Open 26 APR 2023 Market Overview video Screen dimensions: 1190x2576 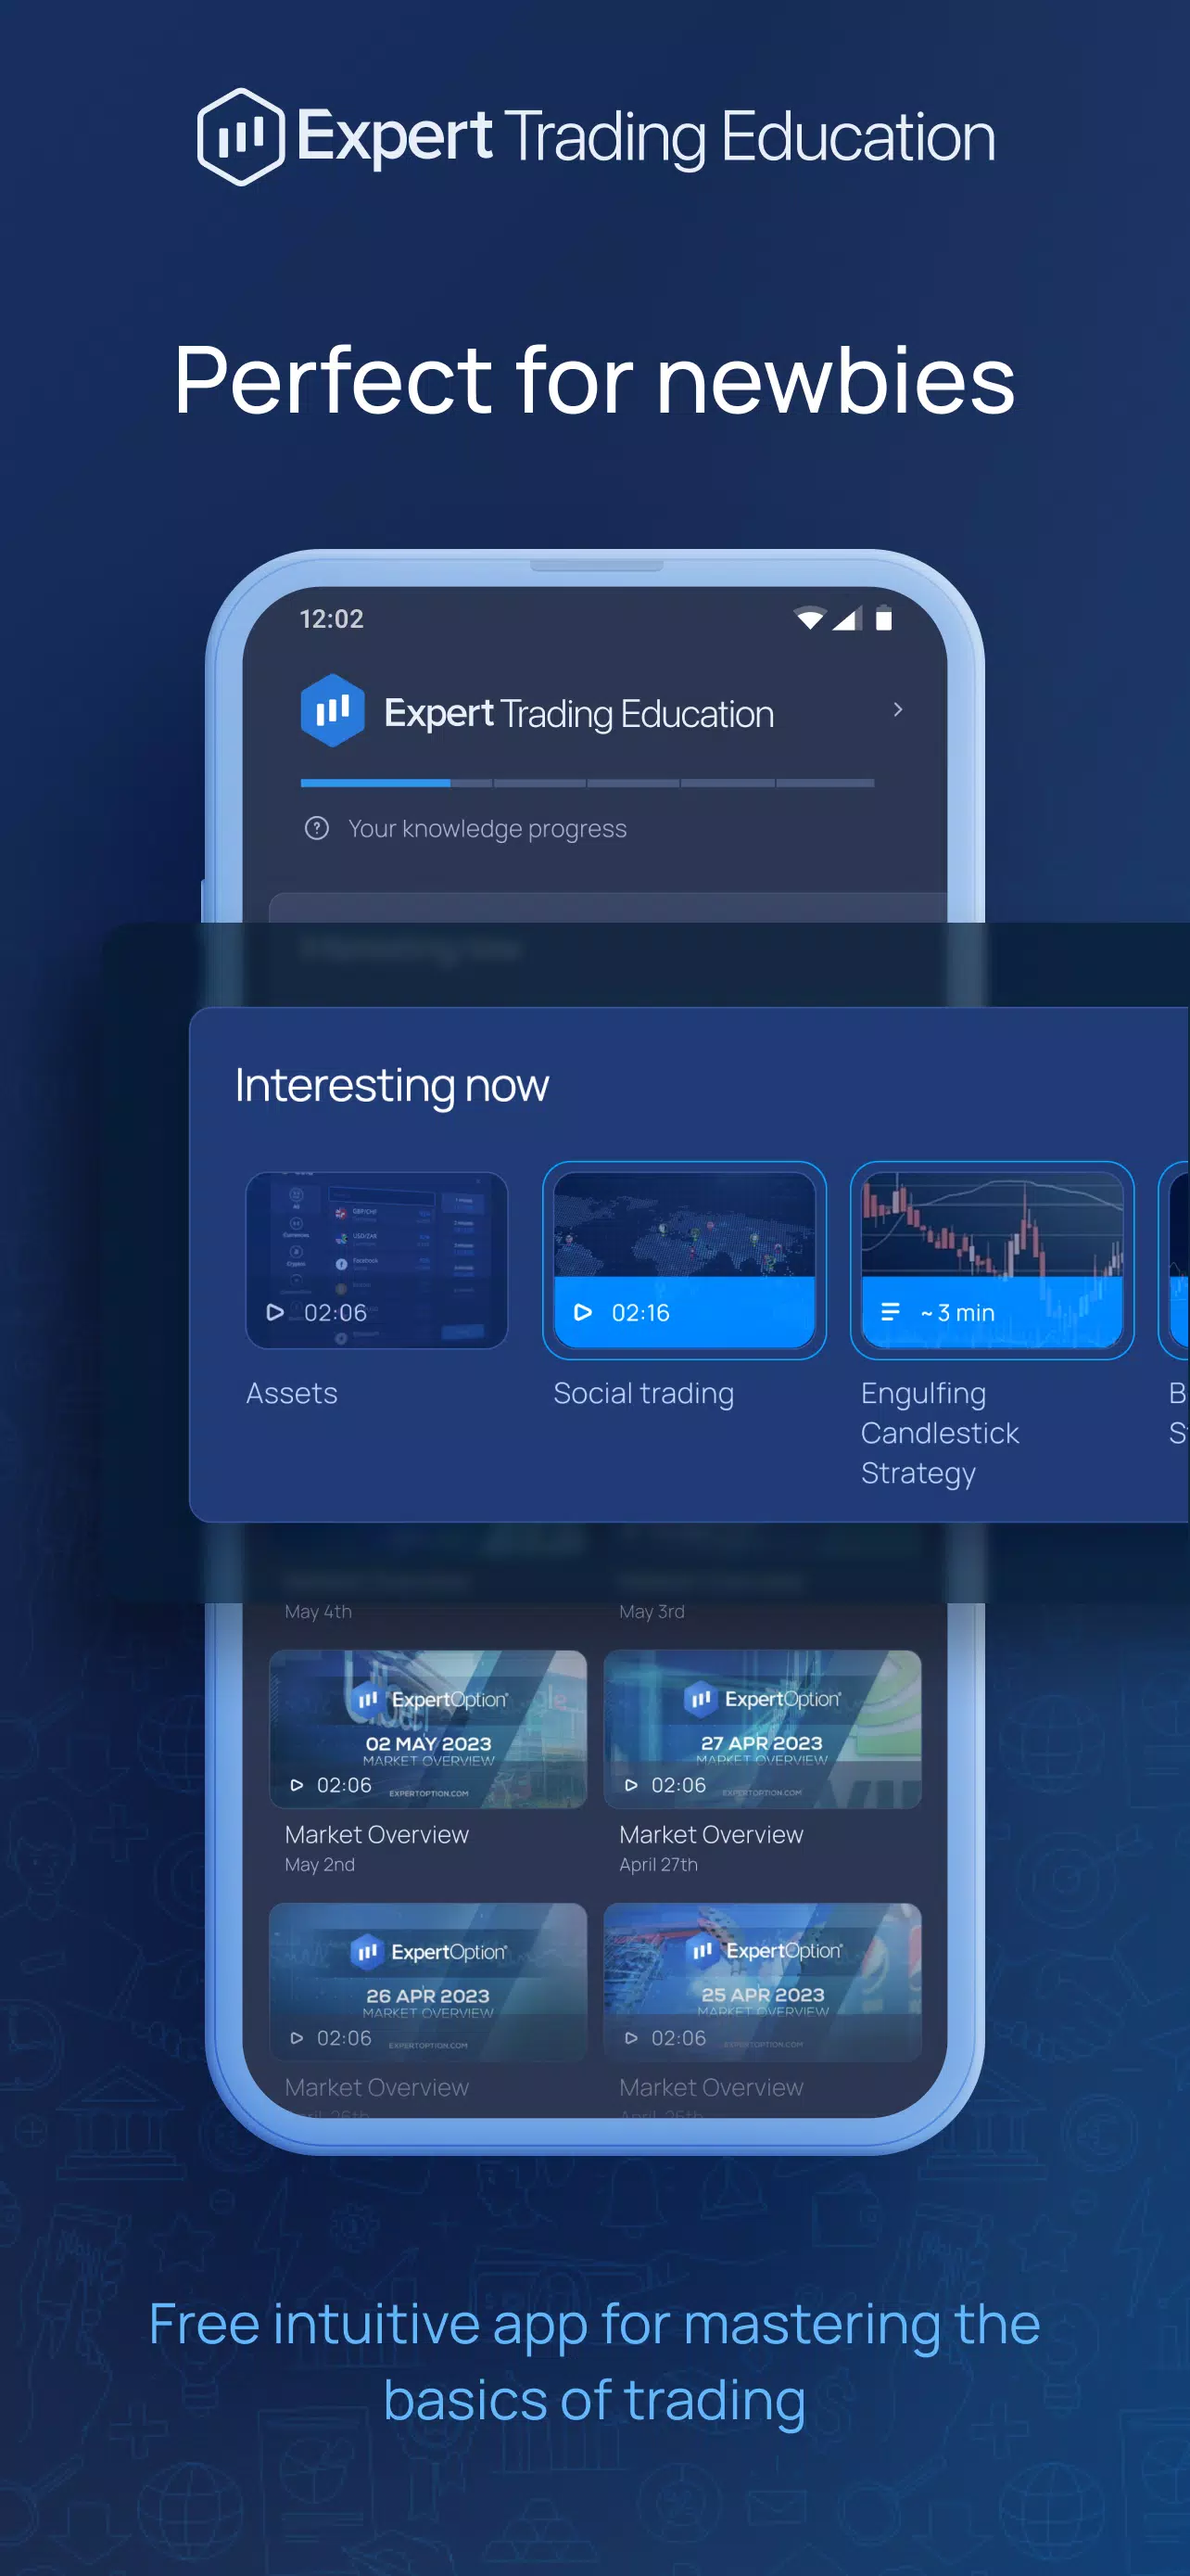point(427,1982)
